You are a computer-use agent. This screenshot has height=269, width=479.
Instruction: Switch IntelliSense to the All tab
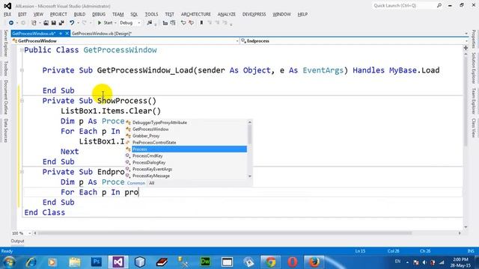151,183
